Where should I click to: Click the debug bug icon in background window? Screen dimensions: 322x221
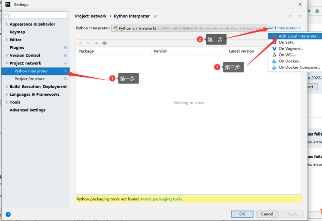317,11
